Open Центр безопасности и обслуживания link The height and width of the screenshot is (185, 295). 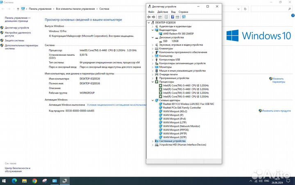[18, 169]
